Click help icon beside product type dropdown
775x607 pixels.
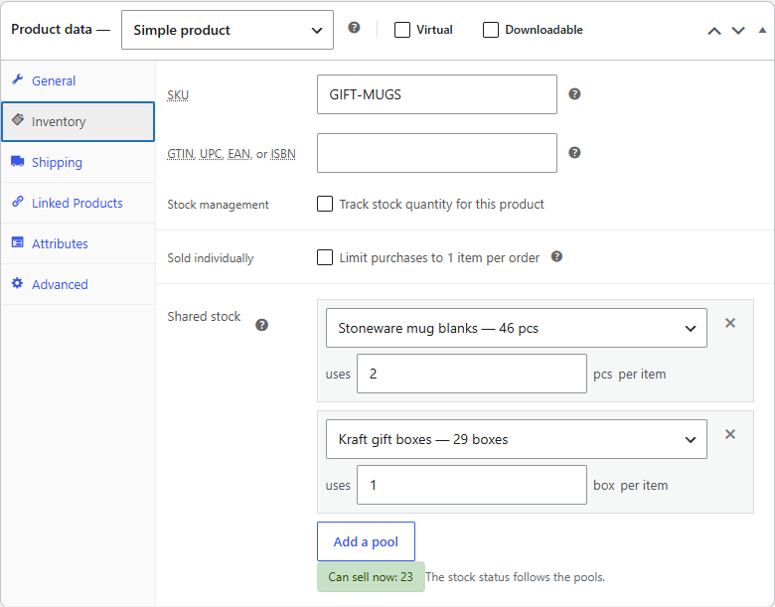[x=354, y=28]
